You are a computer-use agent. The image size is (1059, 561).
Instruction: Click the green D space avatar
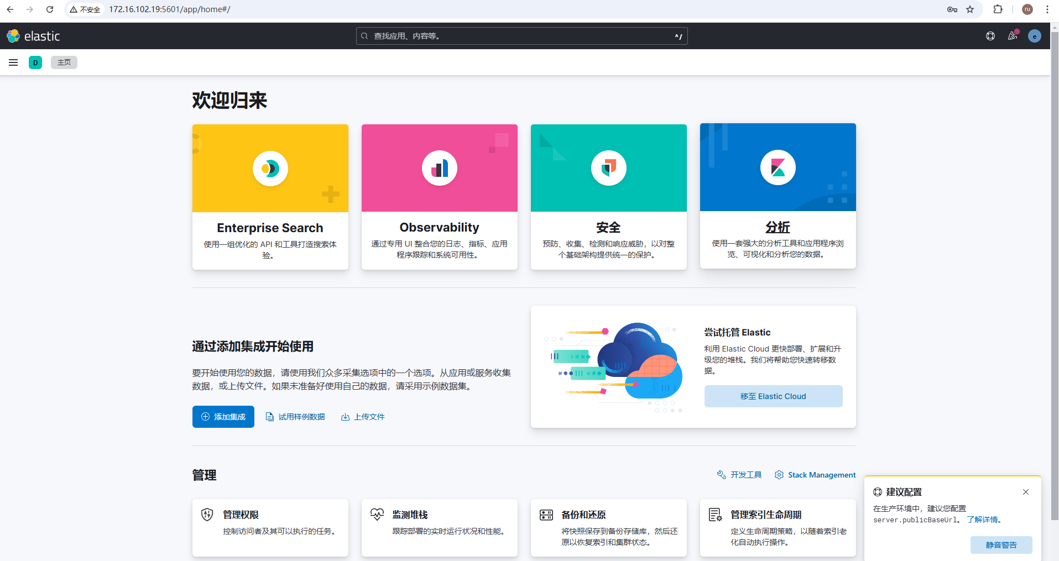click(x=35, y=62)
